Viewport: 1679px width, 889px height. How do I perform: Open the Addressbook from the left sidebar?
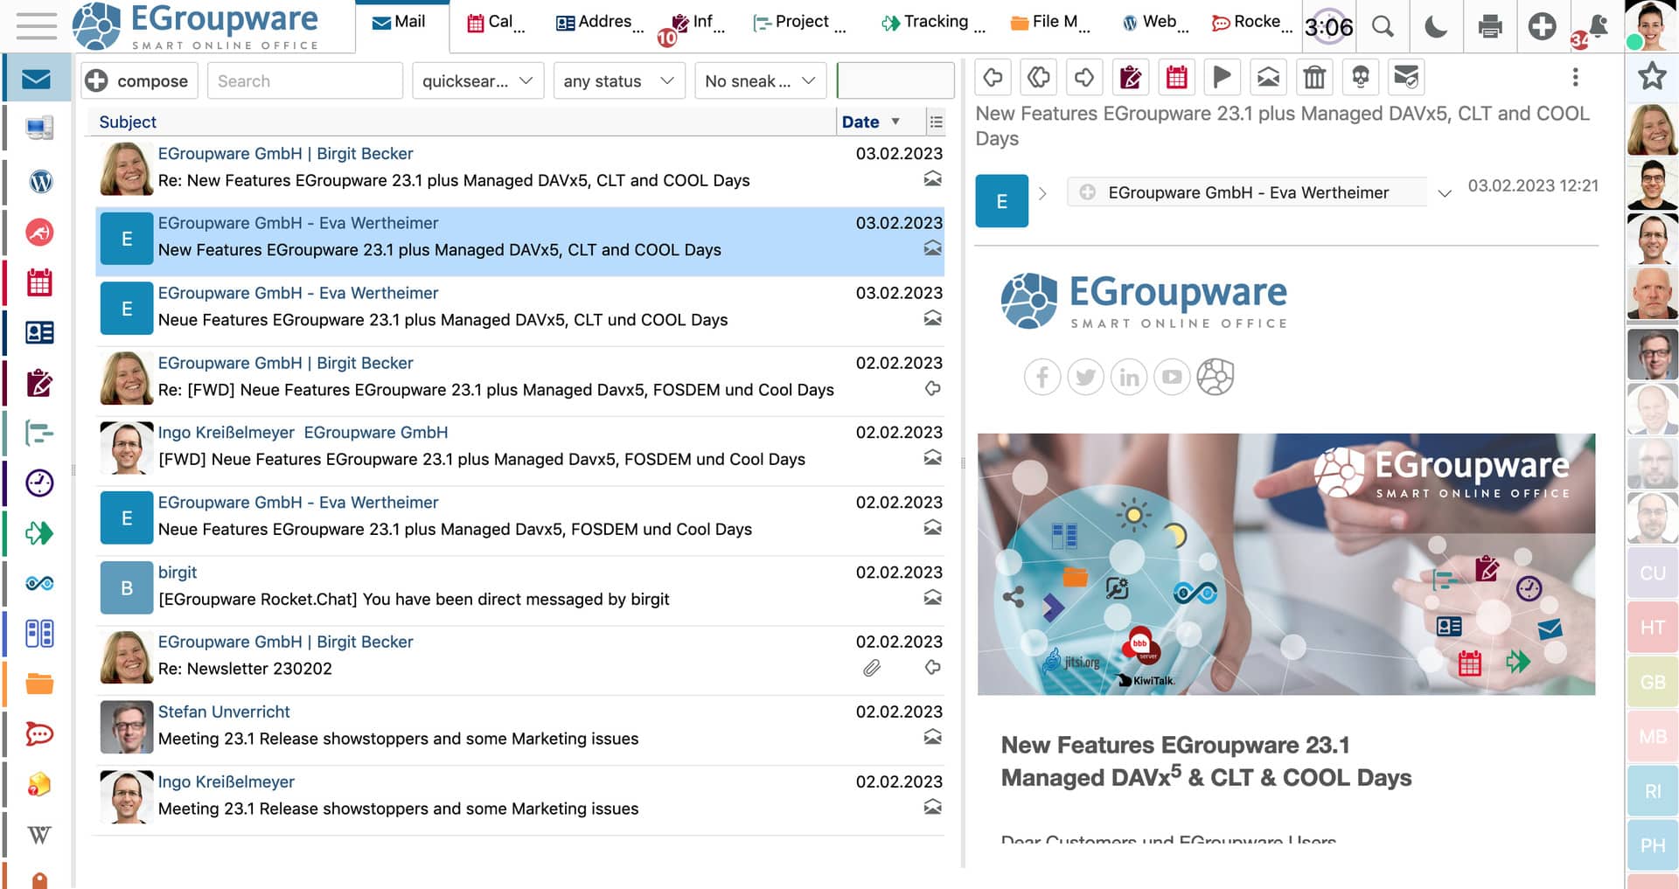pyautogui.click(x=38, y=333)
